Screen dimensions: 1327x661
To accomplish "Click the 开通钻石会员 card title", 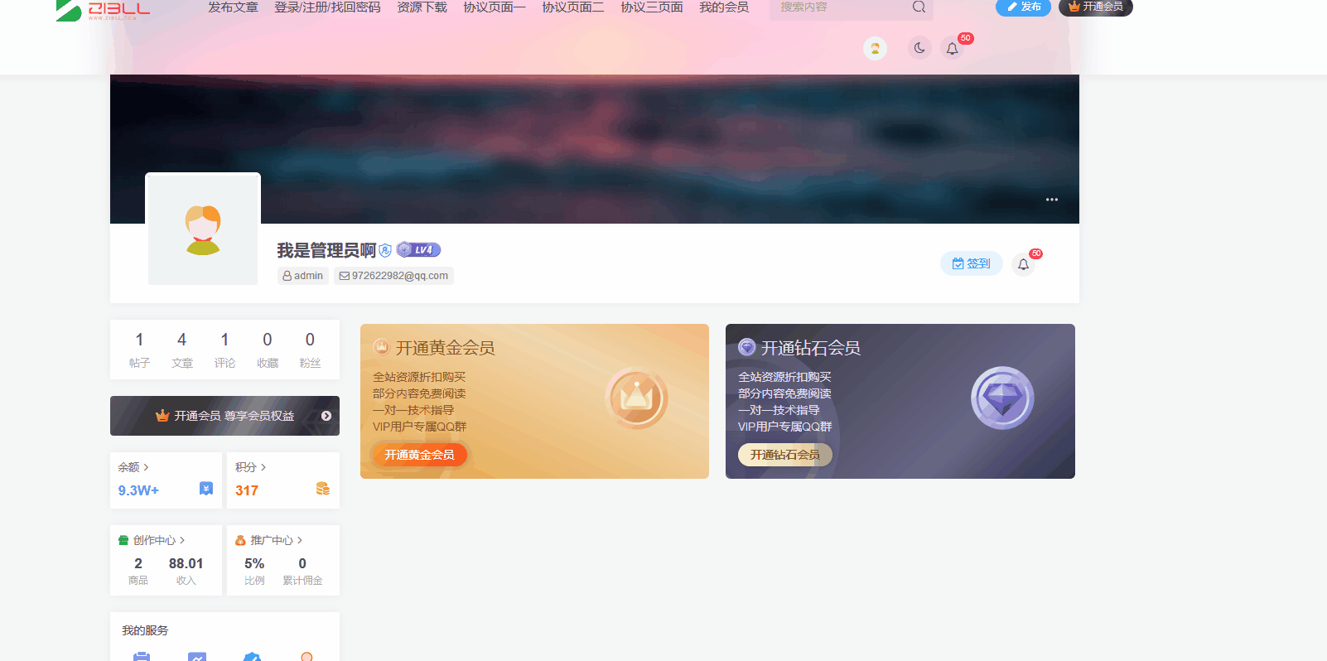I will point(811,348).
